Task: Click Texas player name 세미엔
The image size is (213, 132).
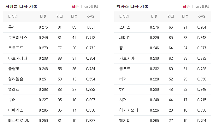Action: (x=124, y=38)
